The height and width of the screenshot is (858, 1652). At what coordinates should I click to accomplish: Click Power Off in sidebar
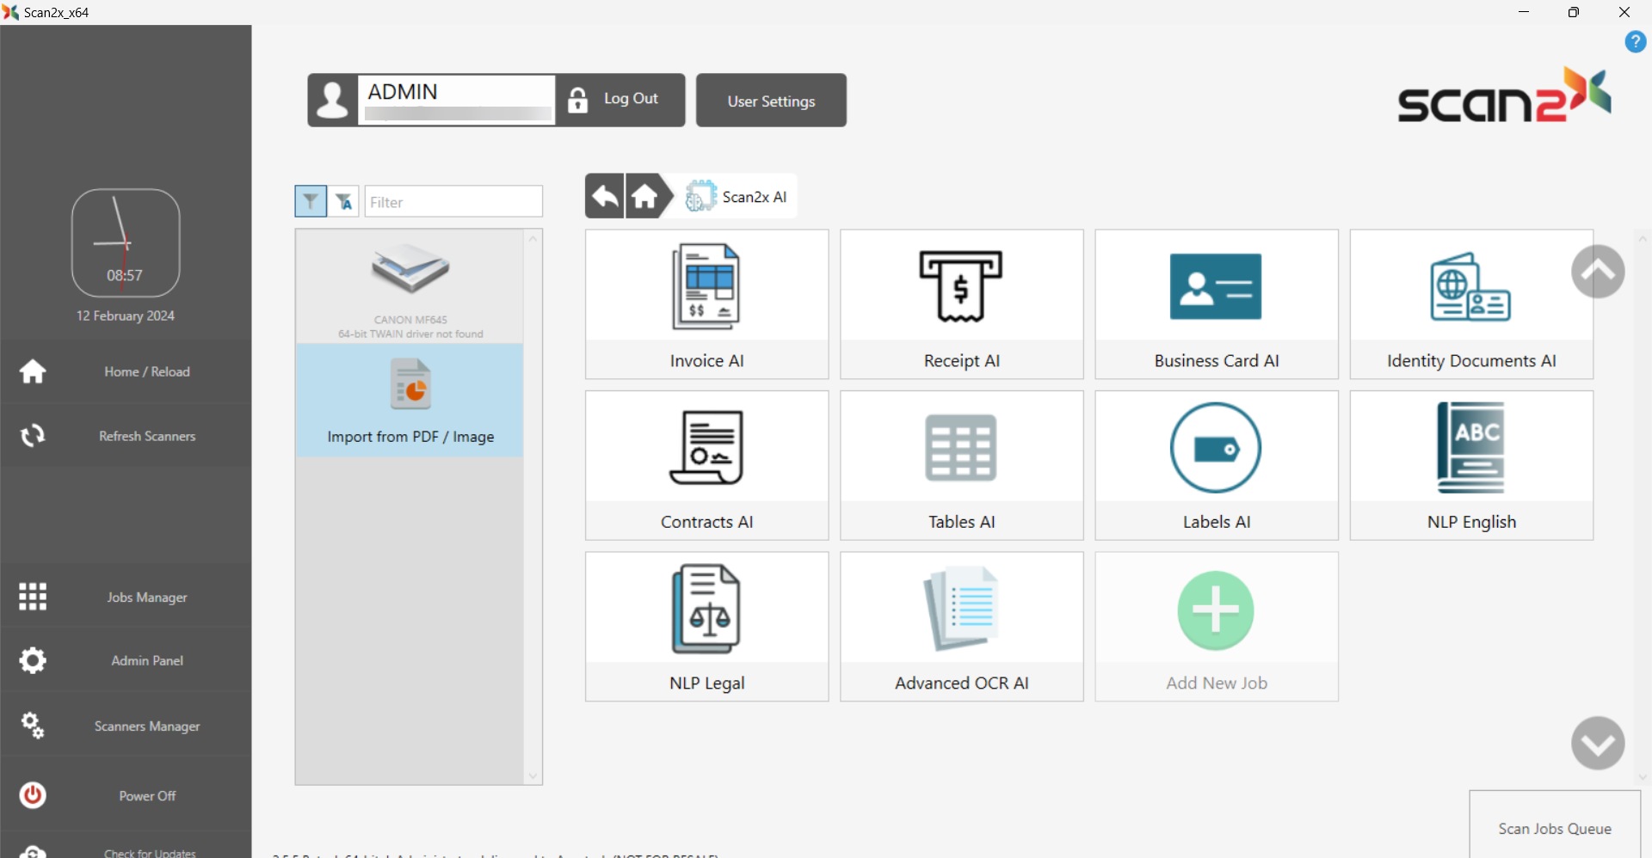126,795
